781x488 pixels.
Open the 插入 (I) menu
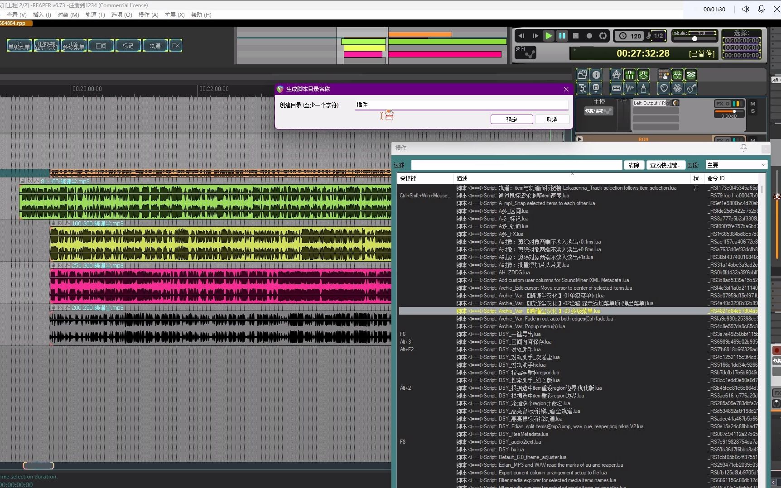[42, 14]
